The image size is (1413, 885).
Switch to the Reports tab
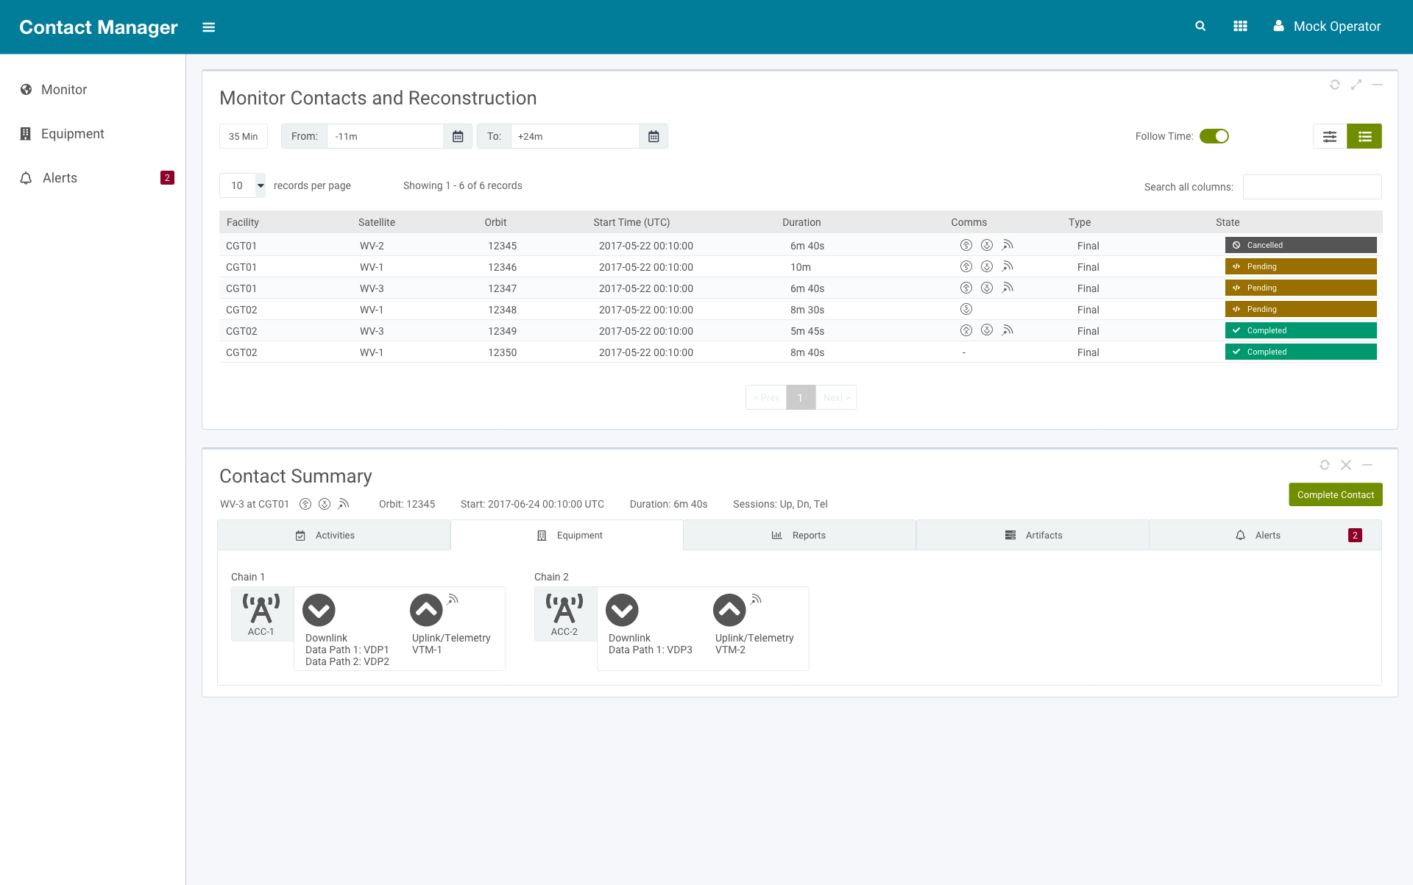(x=799, y=535)
